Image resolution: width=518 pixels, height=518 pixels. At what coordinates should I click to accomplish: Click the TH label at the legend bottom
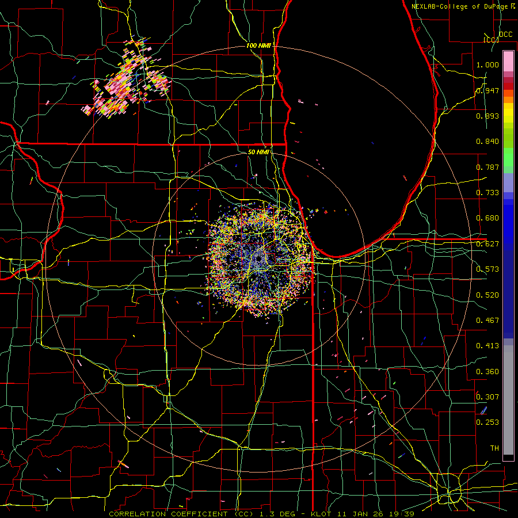point(494,448)
